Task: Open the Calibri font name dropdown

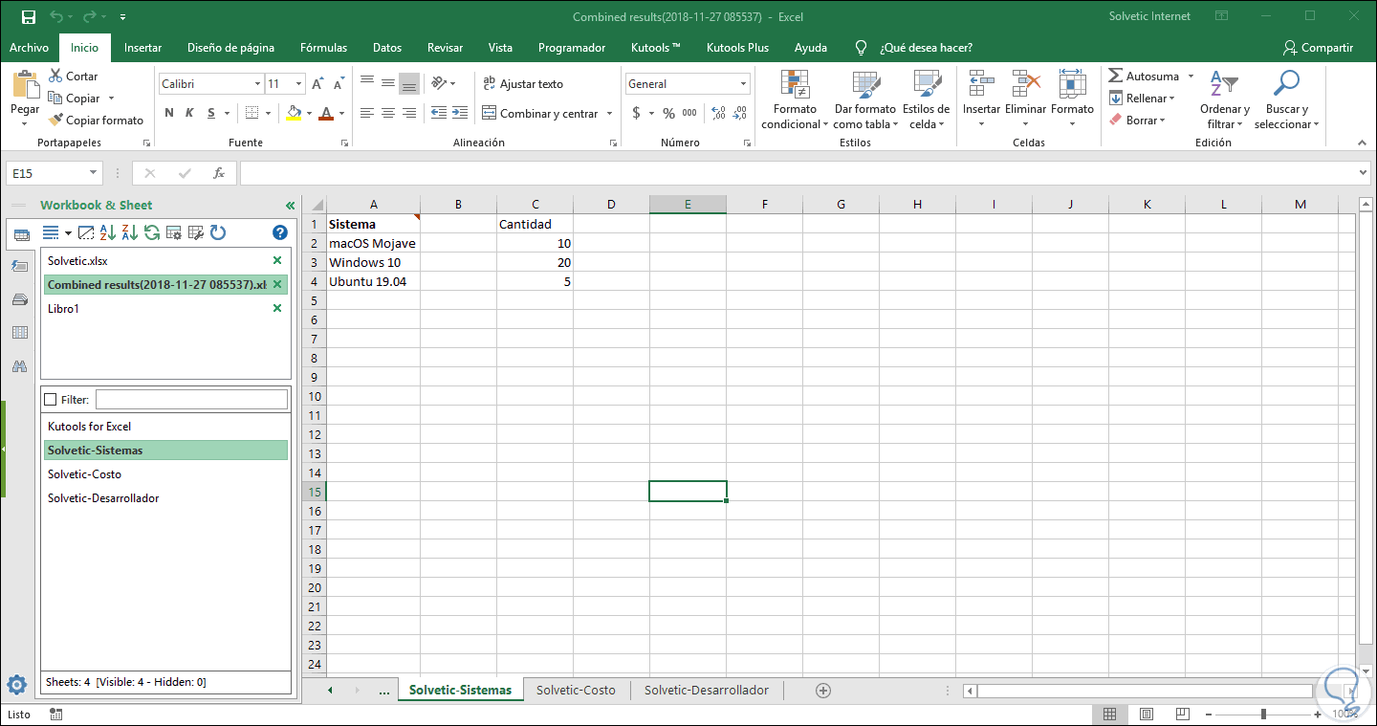Action: click(257, 84)
